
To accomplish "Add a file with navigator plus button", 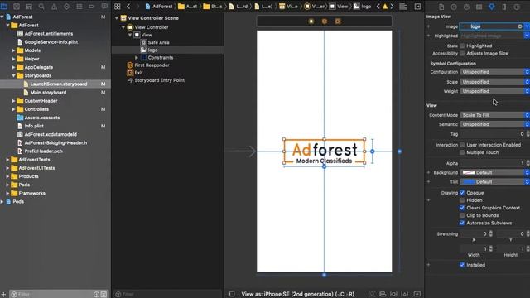I will (3, 295).
